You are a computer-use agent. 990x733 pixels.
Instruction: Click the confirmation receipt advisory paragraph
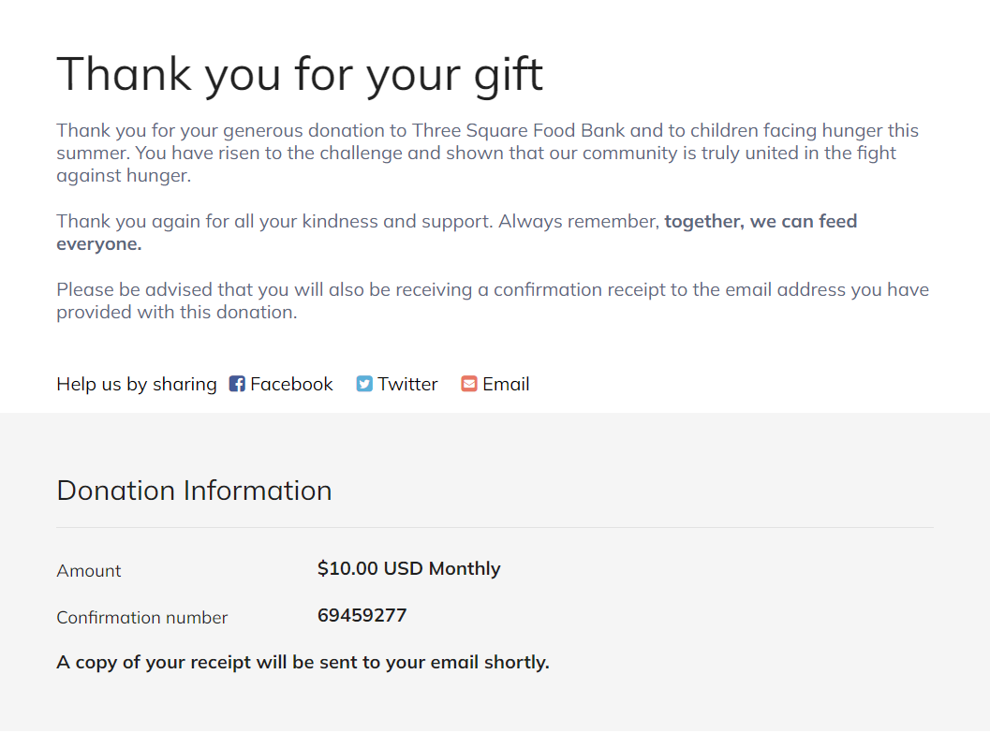coord(492,301)
